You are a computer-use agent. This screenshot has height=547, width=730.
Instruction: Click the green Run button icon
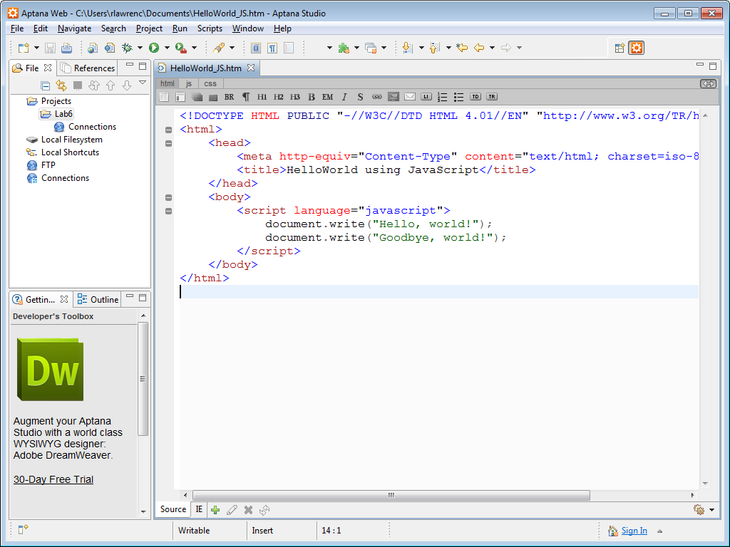154,48
